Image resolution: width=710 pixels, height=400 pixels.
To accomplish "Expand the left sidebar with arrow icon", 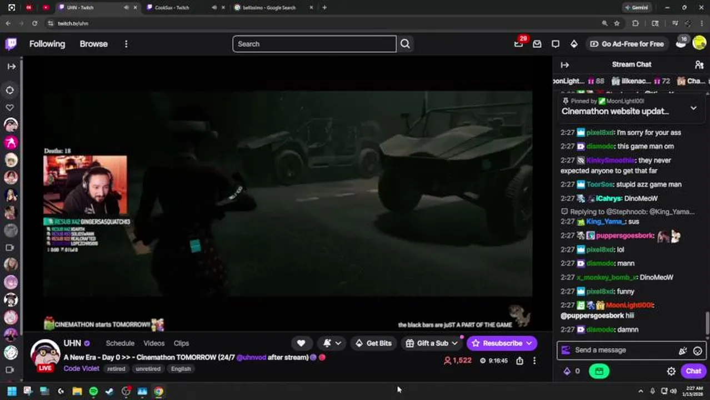I will coord(11,66).
